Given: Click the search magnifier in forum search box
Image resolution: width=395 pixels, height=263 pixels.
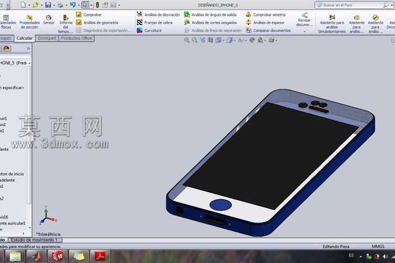Looking at the screenshot, I should click(x=385, y=5).
